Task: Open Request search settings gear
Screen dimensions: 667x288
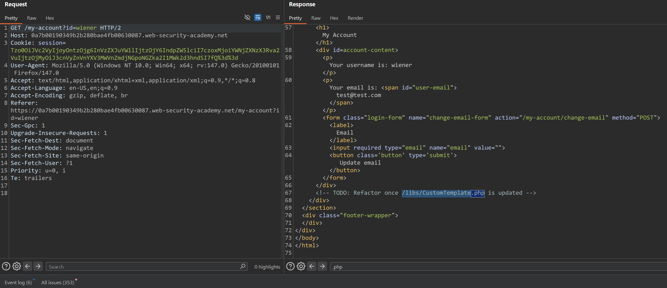Action: pos(17,266)
